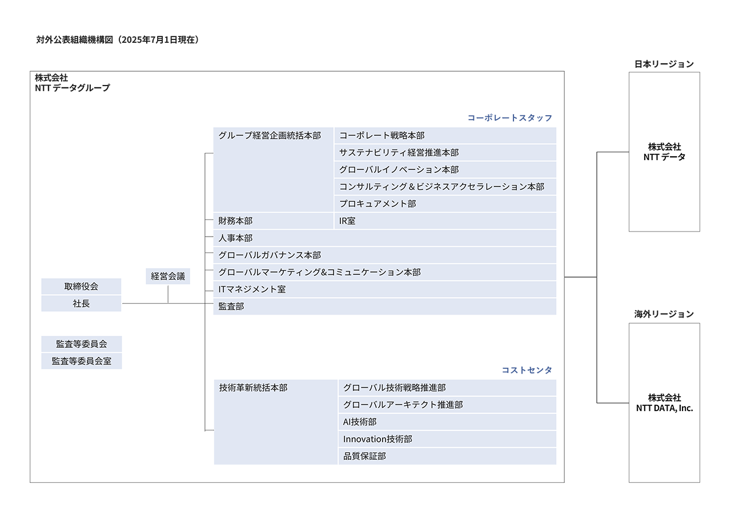This screenshot has height=516, width=731.
Task: Open the 監査等委員会 box
Action: click(x=81, y=344)
